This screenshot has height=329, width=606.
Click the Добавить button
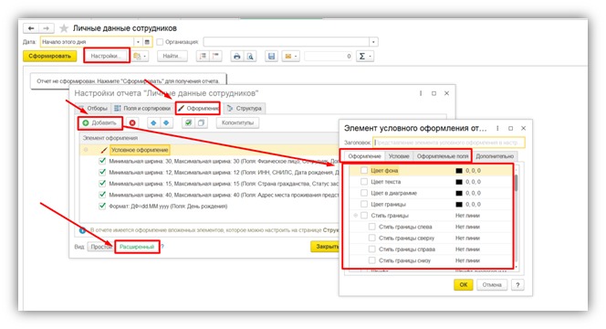tap(99, 122)
